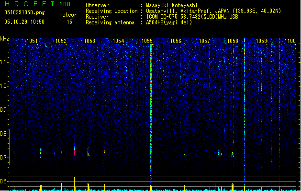Image resolution: width=301 pixels, height=191 pixels.
Task: Click the version number 1.0.0
Action: pyautogui.click(x=65, y=4)
